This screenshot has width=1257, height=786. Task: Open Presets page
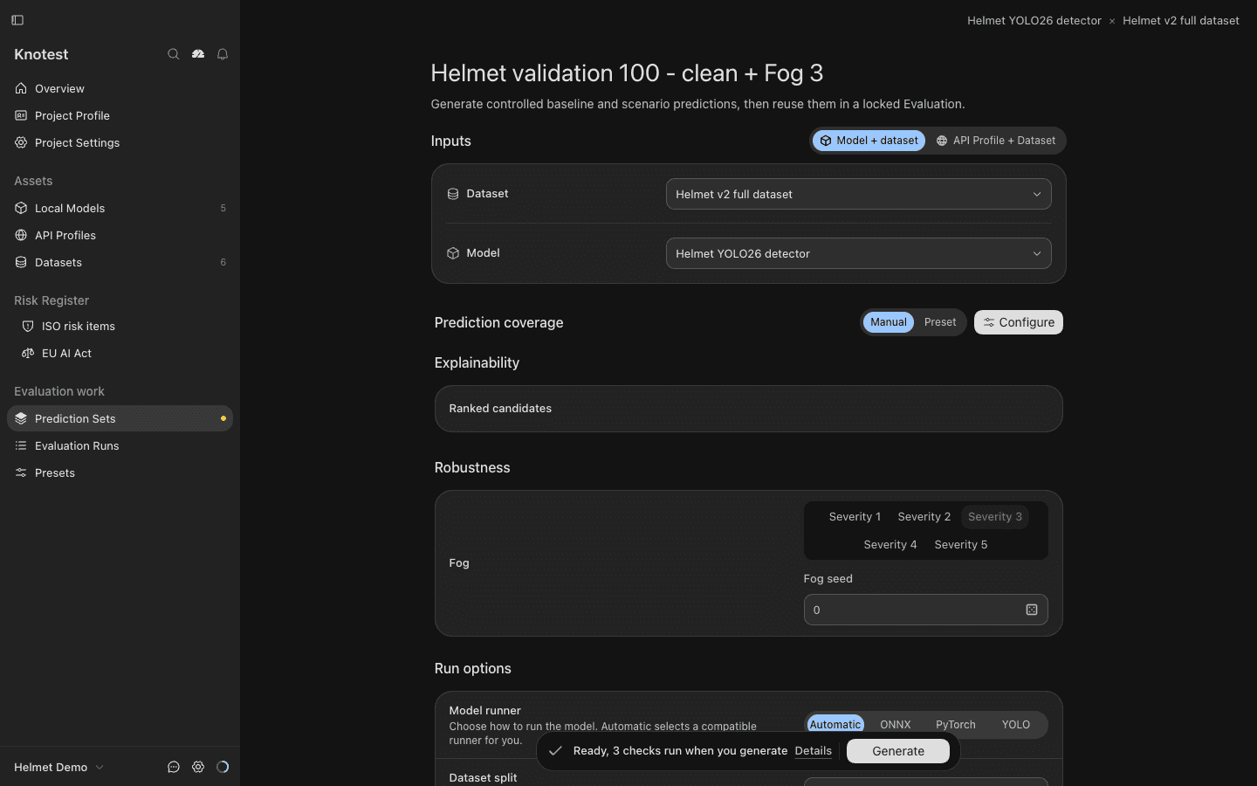tap(120, 472)
